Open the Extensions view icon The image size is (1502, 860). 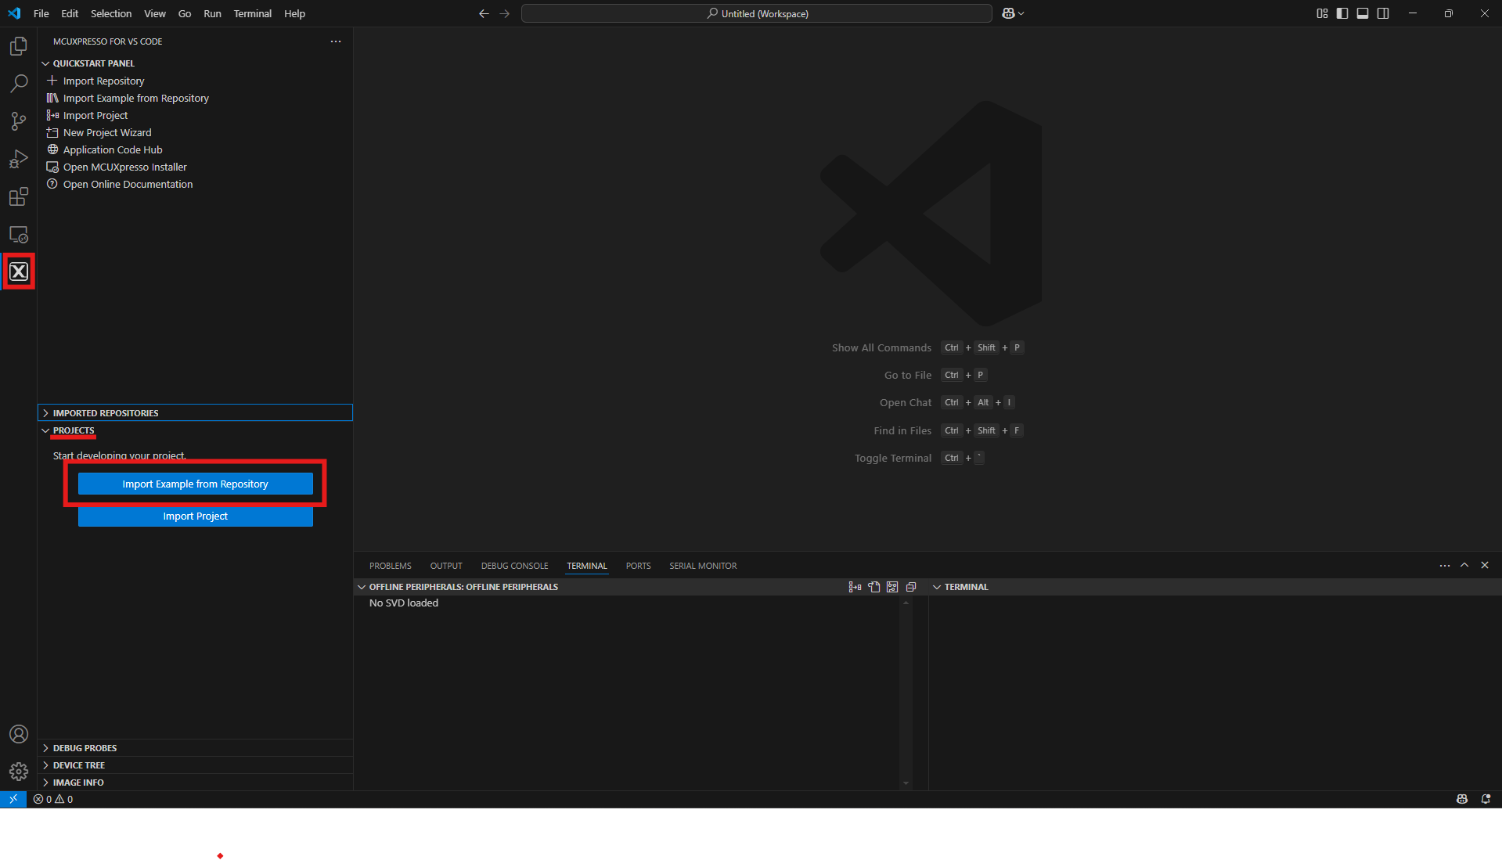point(19,196)
